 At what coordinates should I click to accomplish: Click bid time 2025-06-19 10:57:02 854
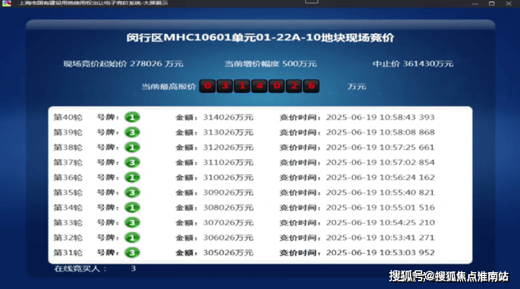tap(380, 162)
